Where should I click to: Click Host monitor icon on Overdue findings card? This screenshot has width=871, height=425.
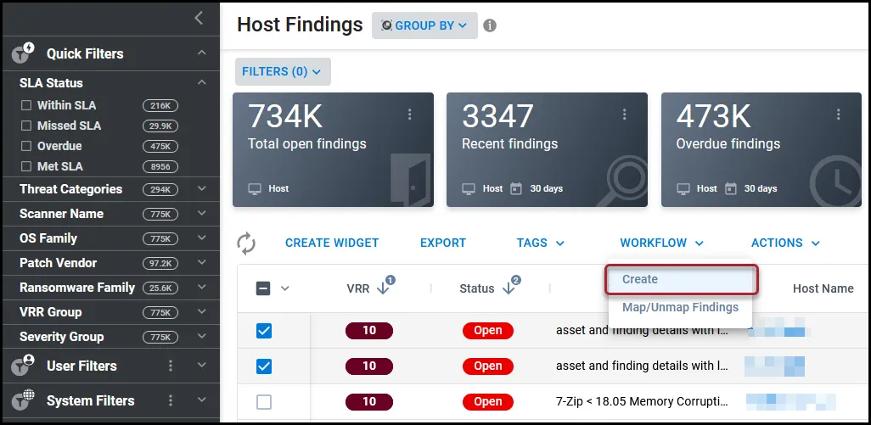(x=683, y=188)
